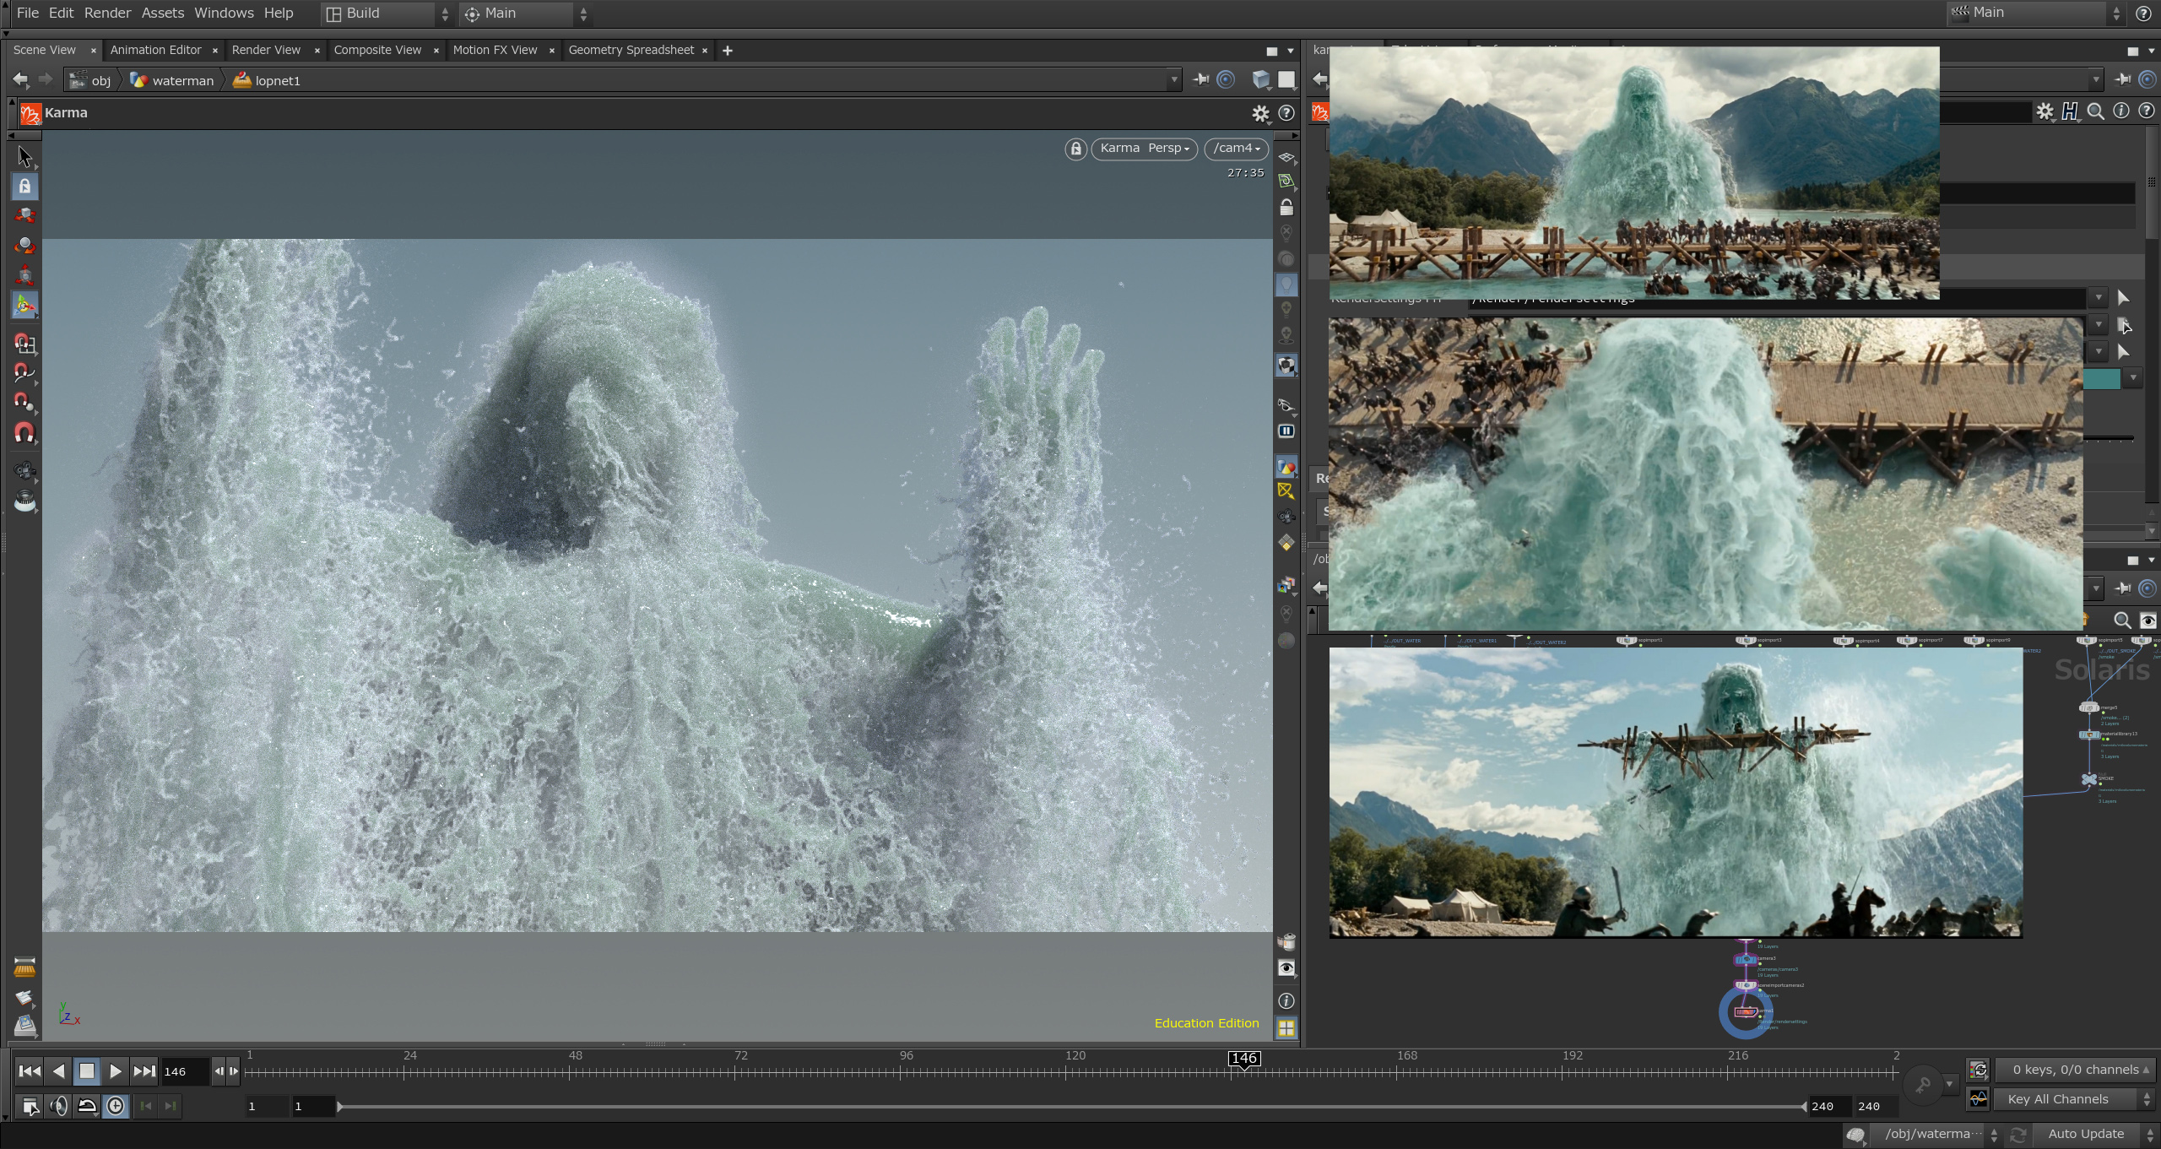Enable multi-snapping plain magnet icon
The image size is (2161, 1149).
(24, 433)
